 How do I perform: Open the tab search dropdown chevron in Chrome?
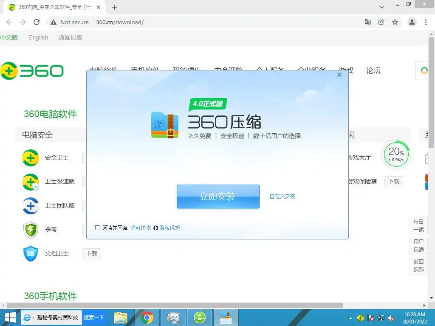click(x=382, y=7)
